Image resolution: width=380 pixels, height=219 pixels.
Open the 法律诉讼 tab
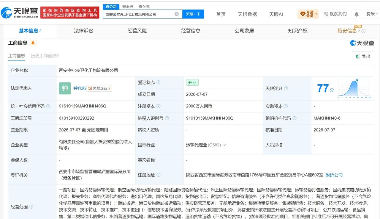pyautogui.click(x=83, y=31)
